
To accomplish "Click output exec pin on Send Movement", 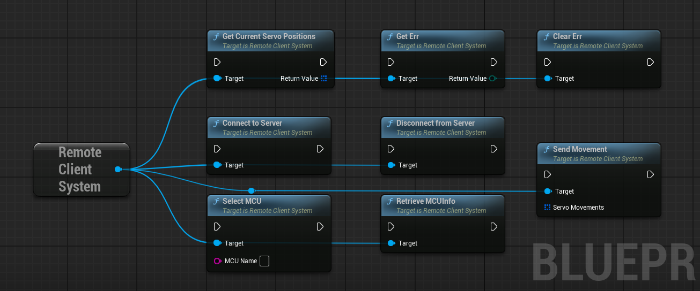I will 650,174.
